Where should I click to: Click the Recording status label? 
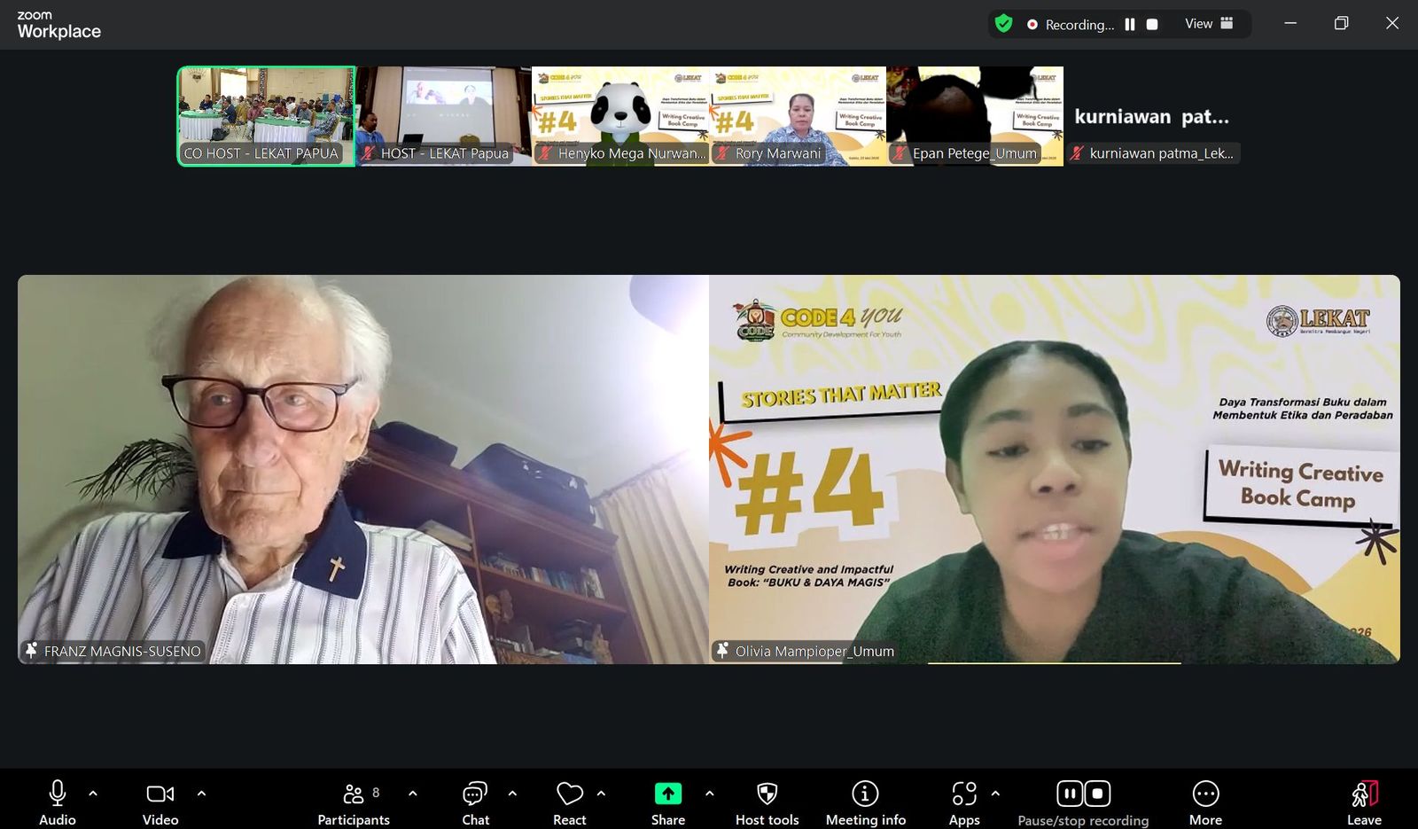1079,25
